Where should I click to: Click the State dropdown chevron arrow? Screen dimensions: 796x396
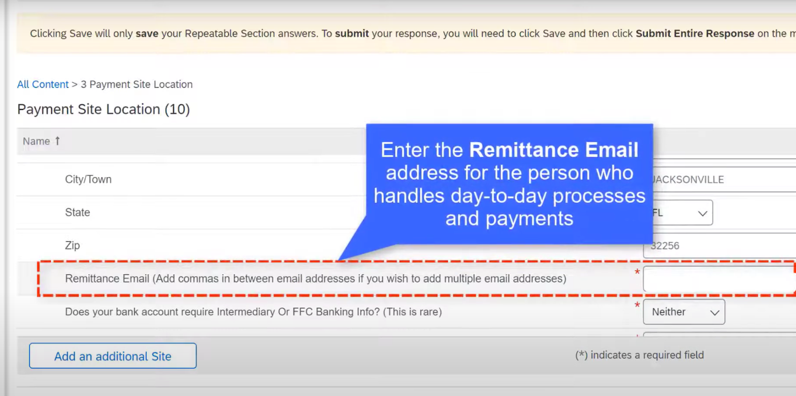point(702,213)
